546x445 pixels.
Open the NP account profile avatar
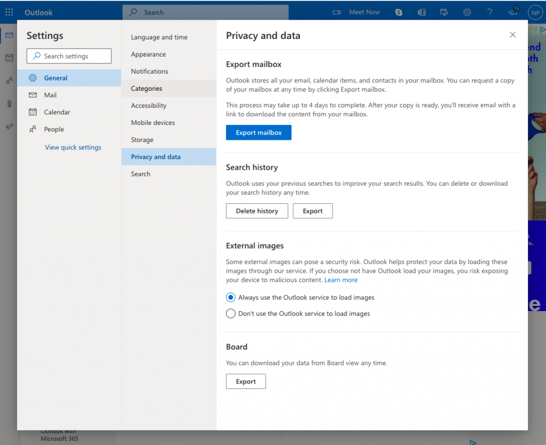[x=535, y=13]
